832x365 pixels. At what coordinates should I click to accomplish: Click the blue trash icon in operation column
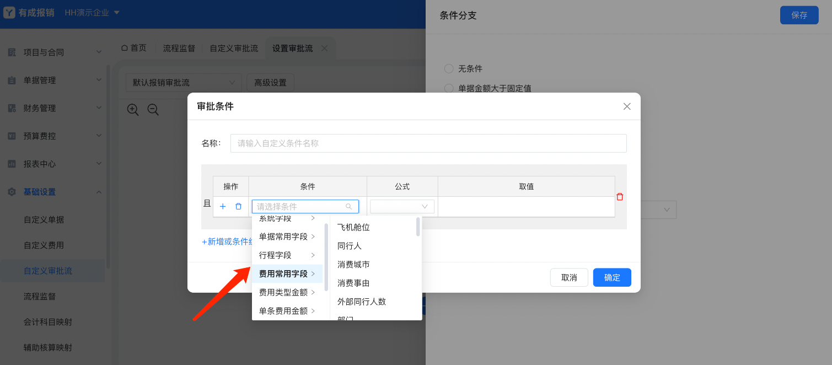(238, 206)
